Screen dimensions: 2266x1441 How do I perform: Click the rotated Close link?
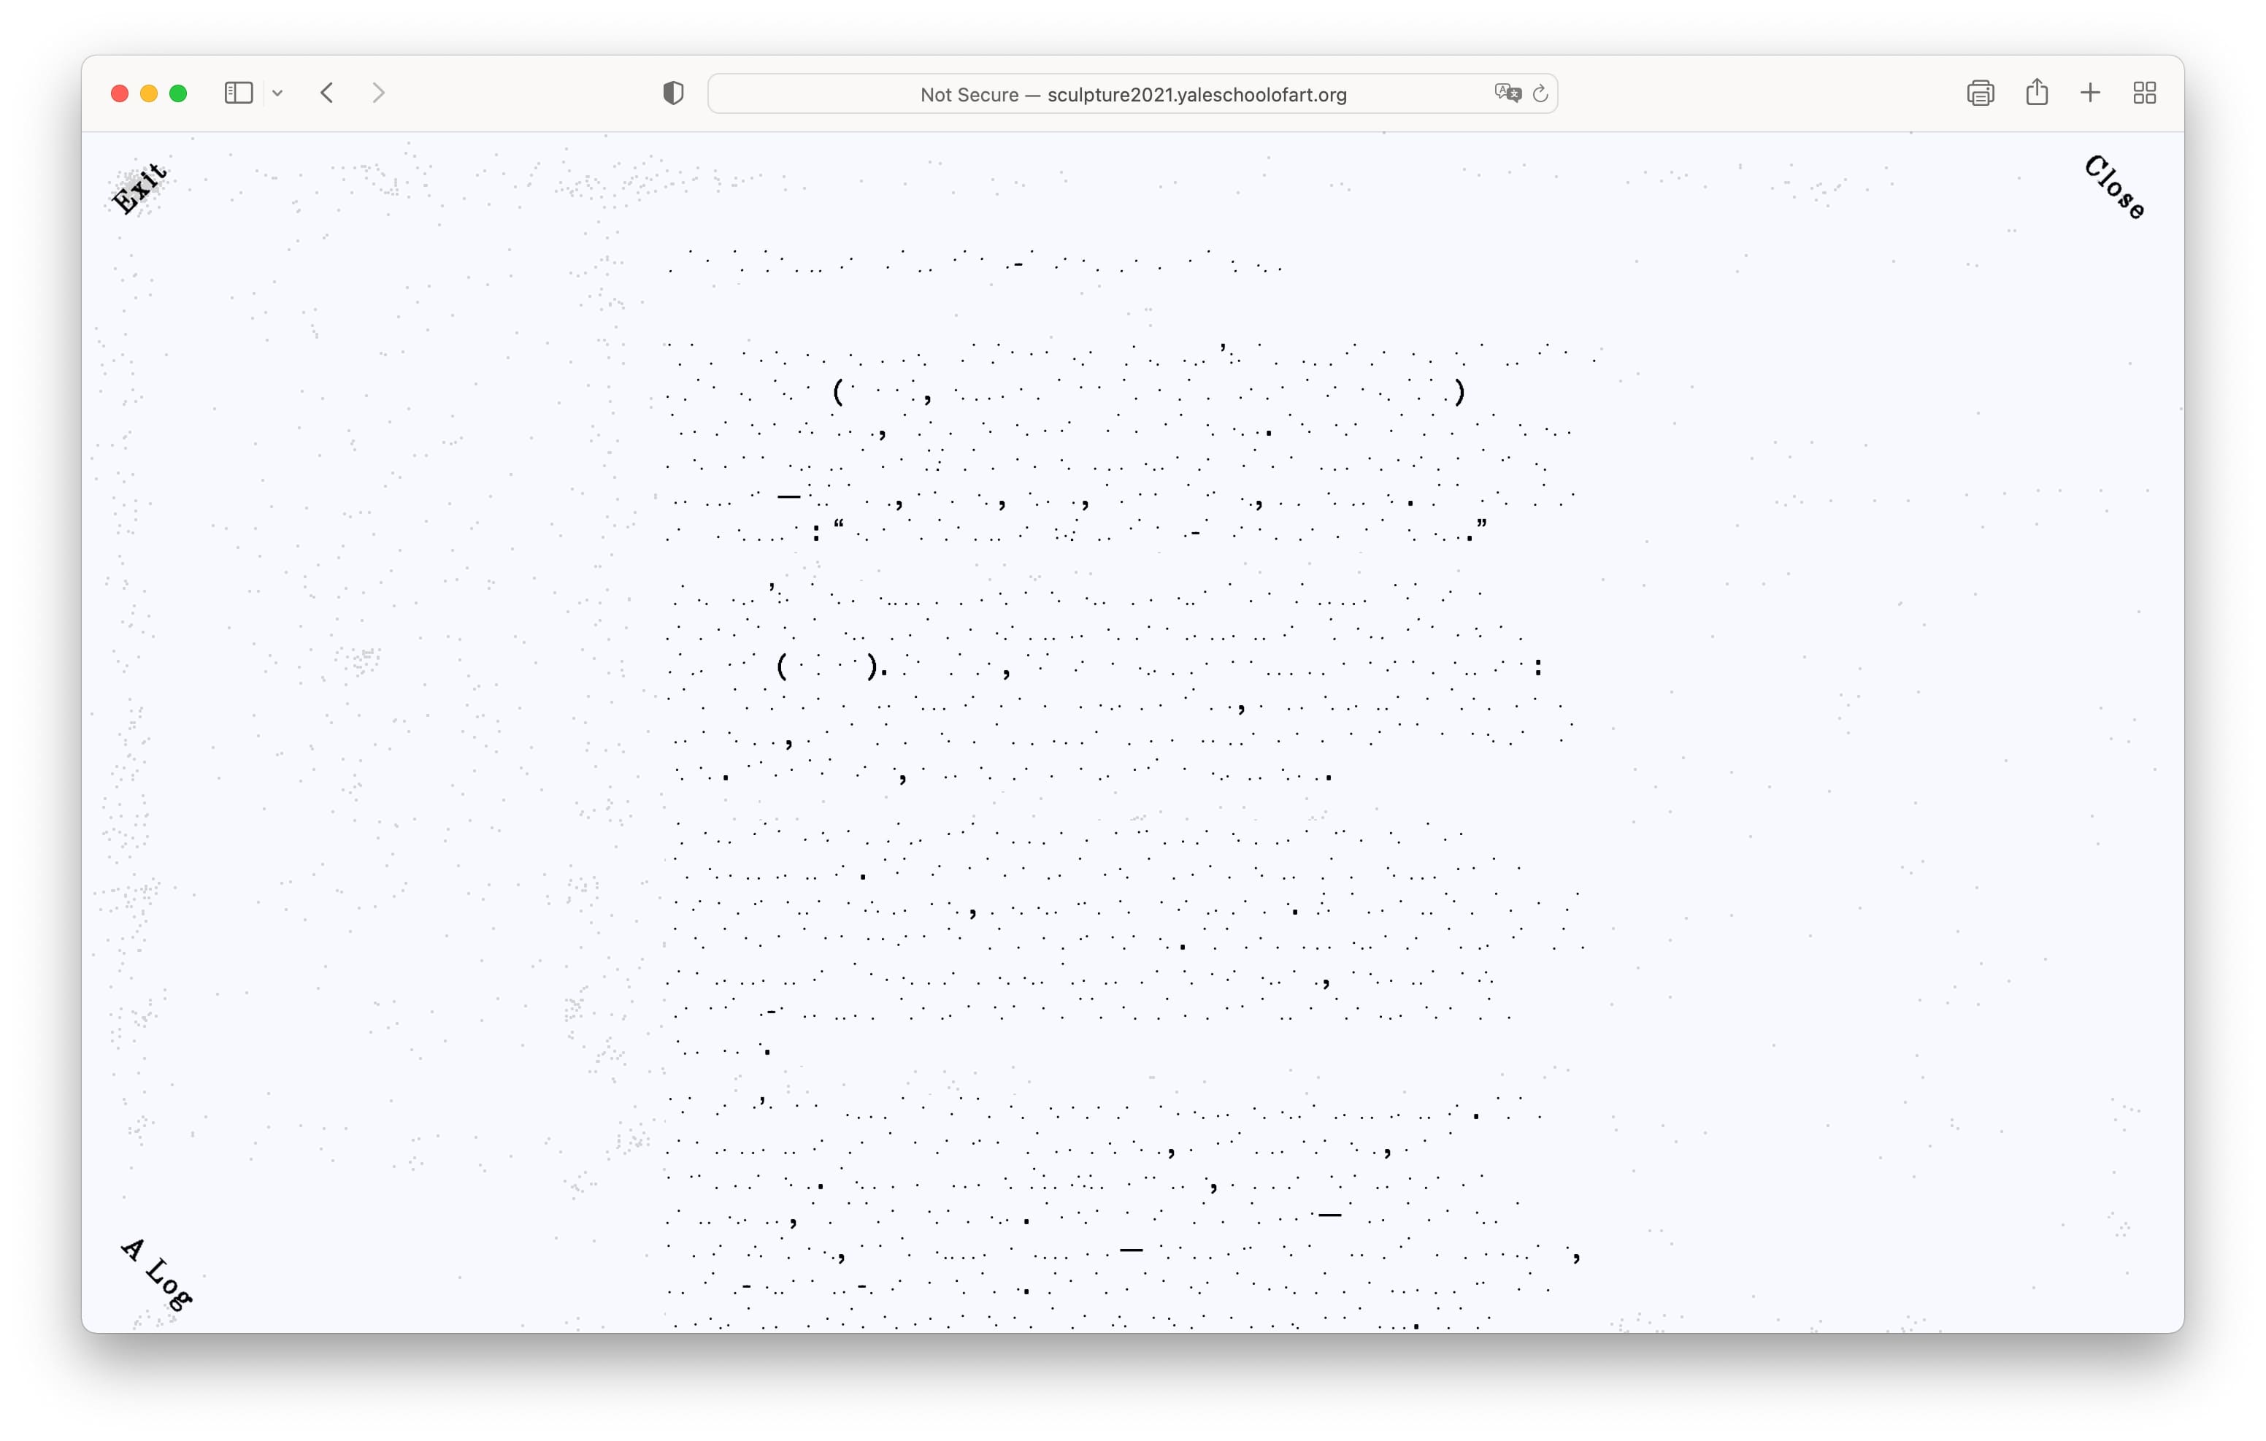click(x=2114, y=188)
